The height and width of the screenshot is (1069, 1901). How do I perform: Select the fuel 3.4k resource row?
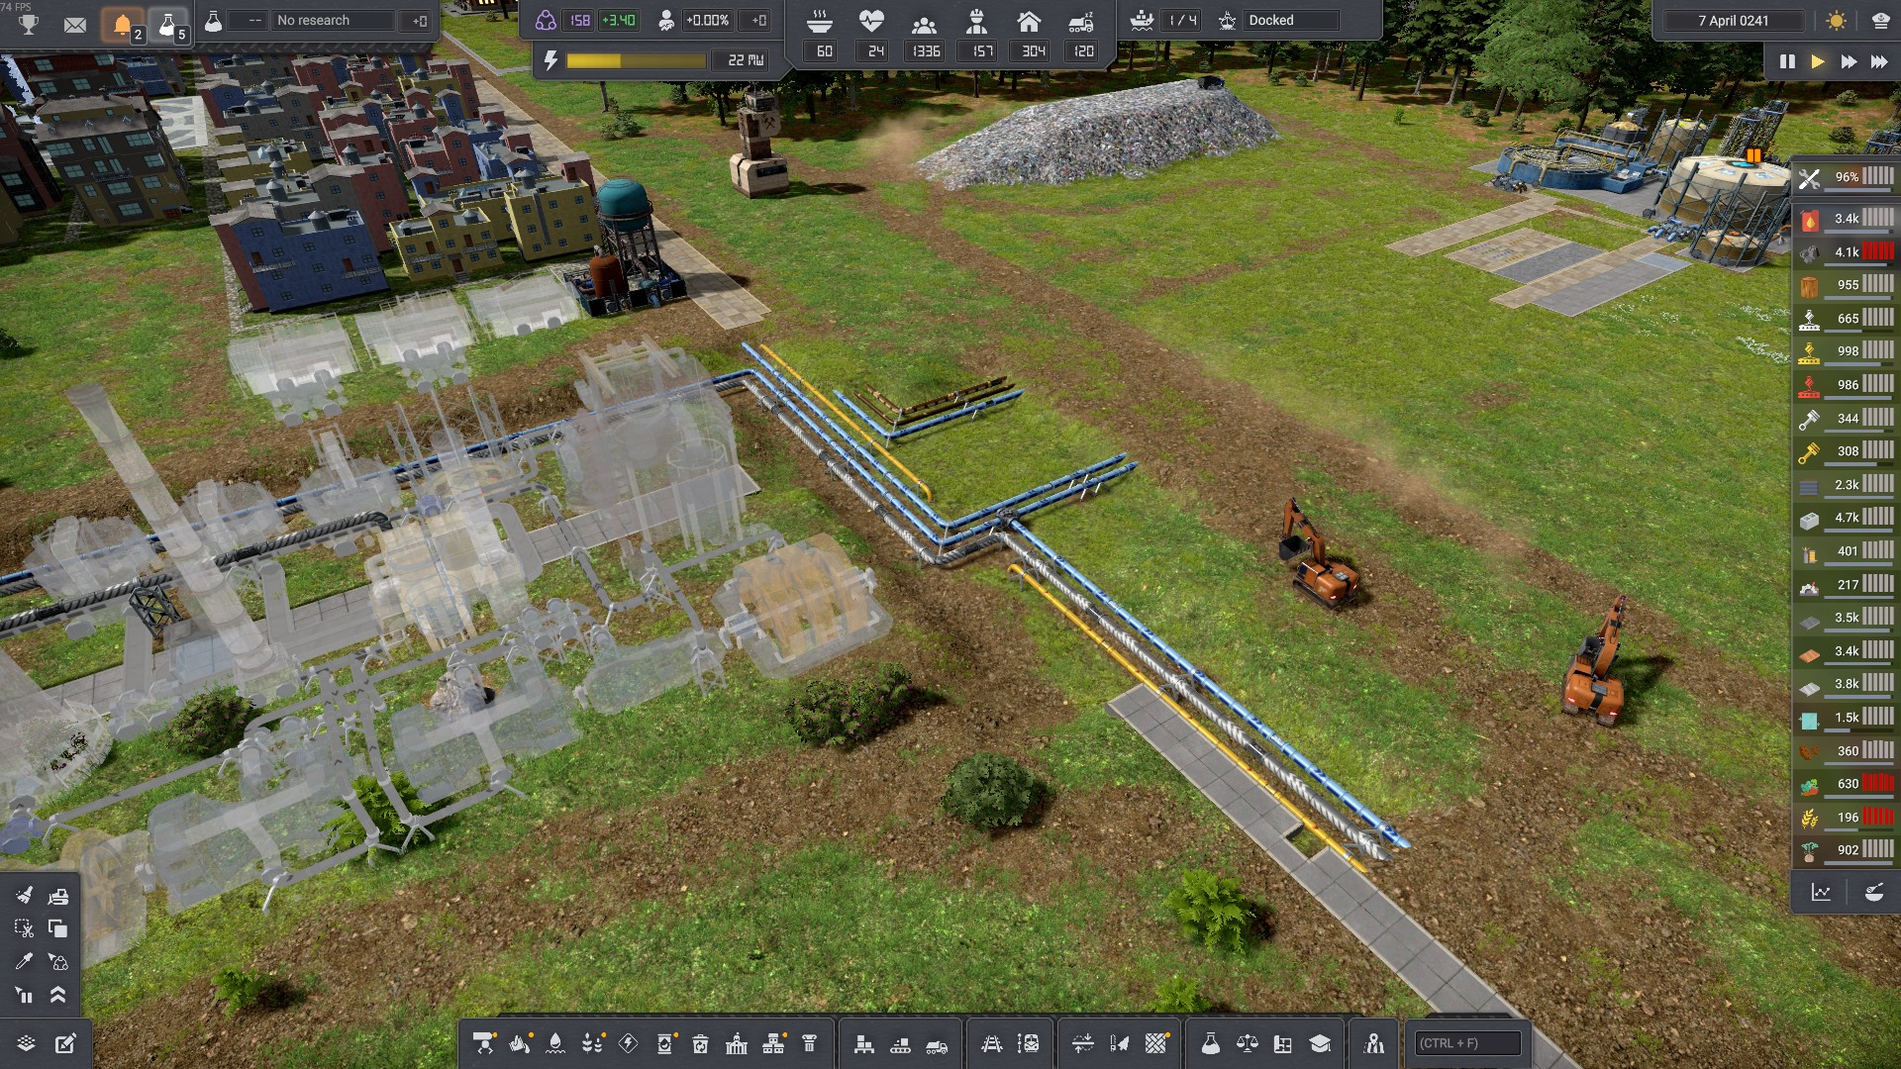point(1846,219)
